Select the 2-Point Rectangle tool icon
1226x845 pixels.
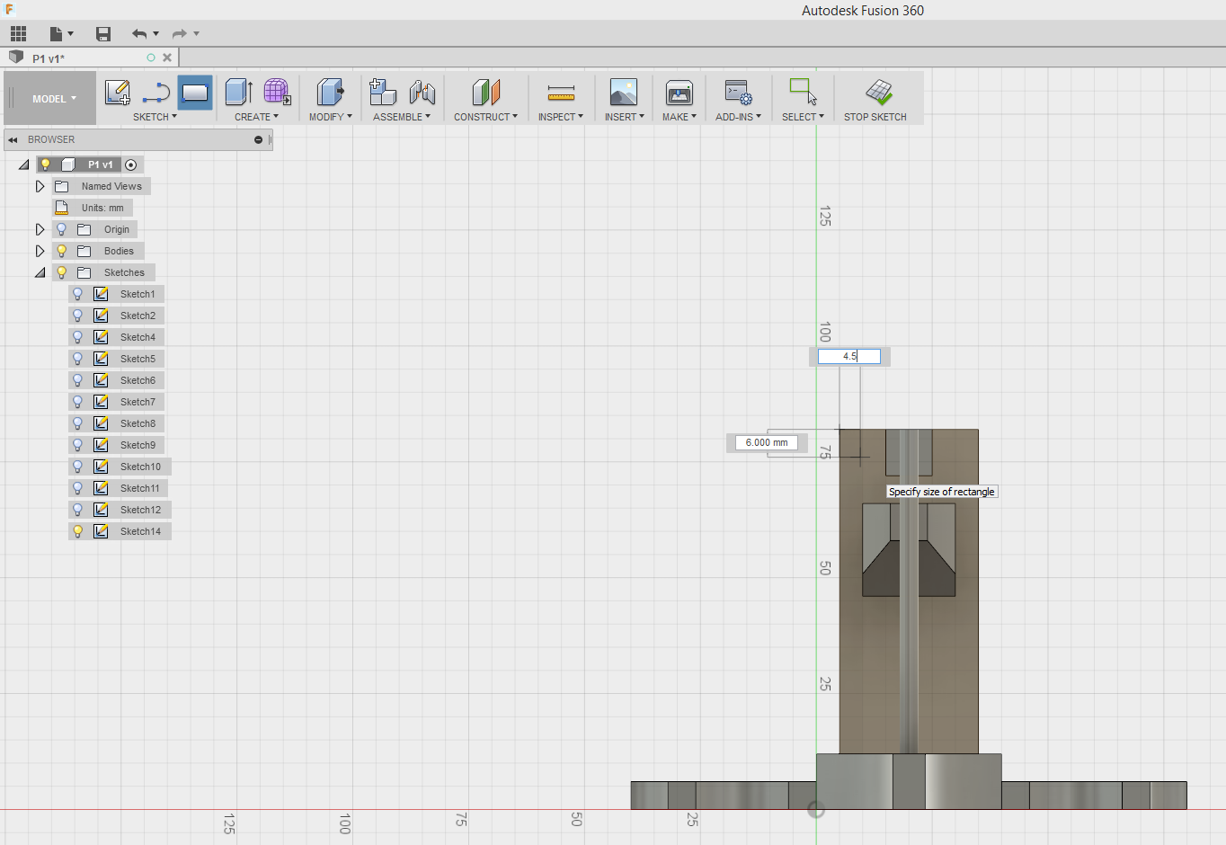[195, 93]
